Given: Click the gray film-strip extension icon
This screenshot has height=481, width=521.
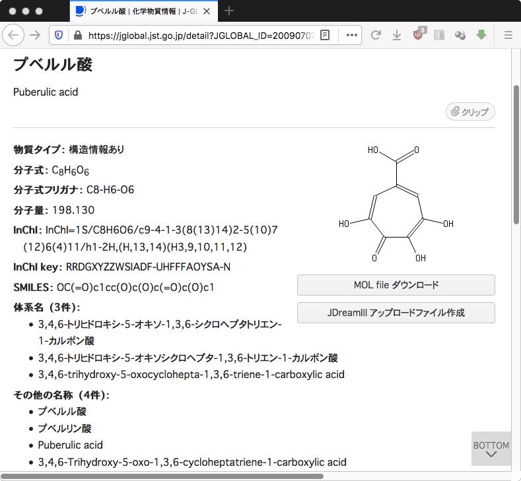Looking at the screenshot, I should pos(439,35).
